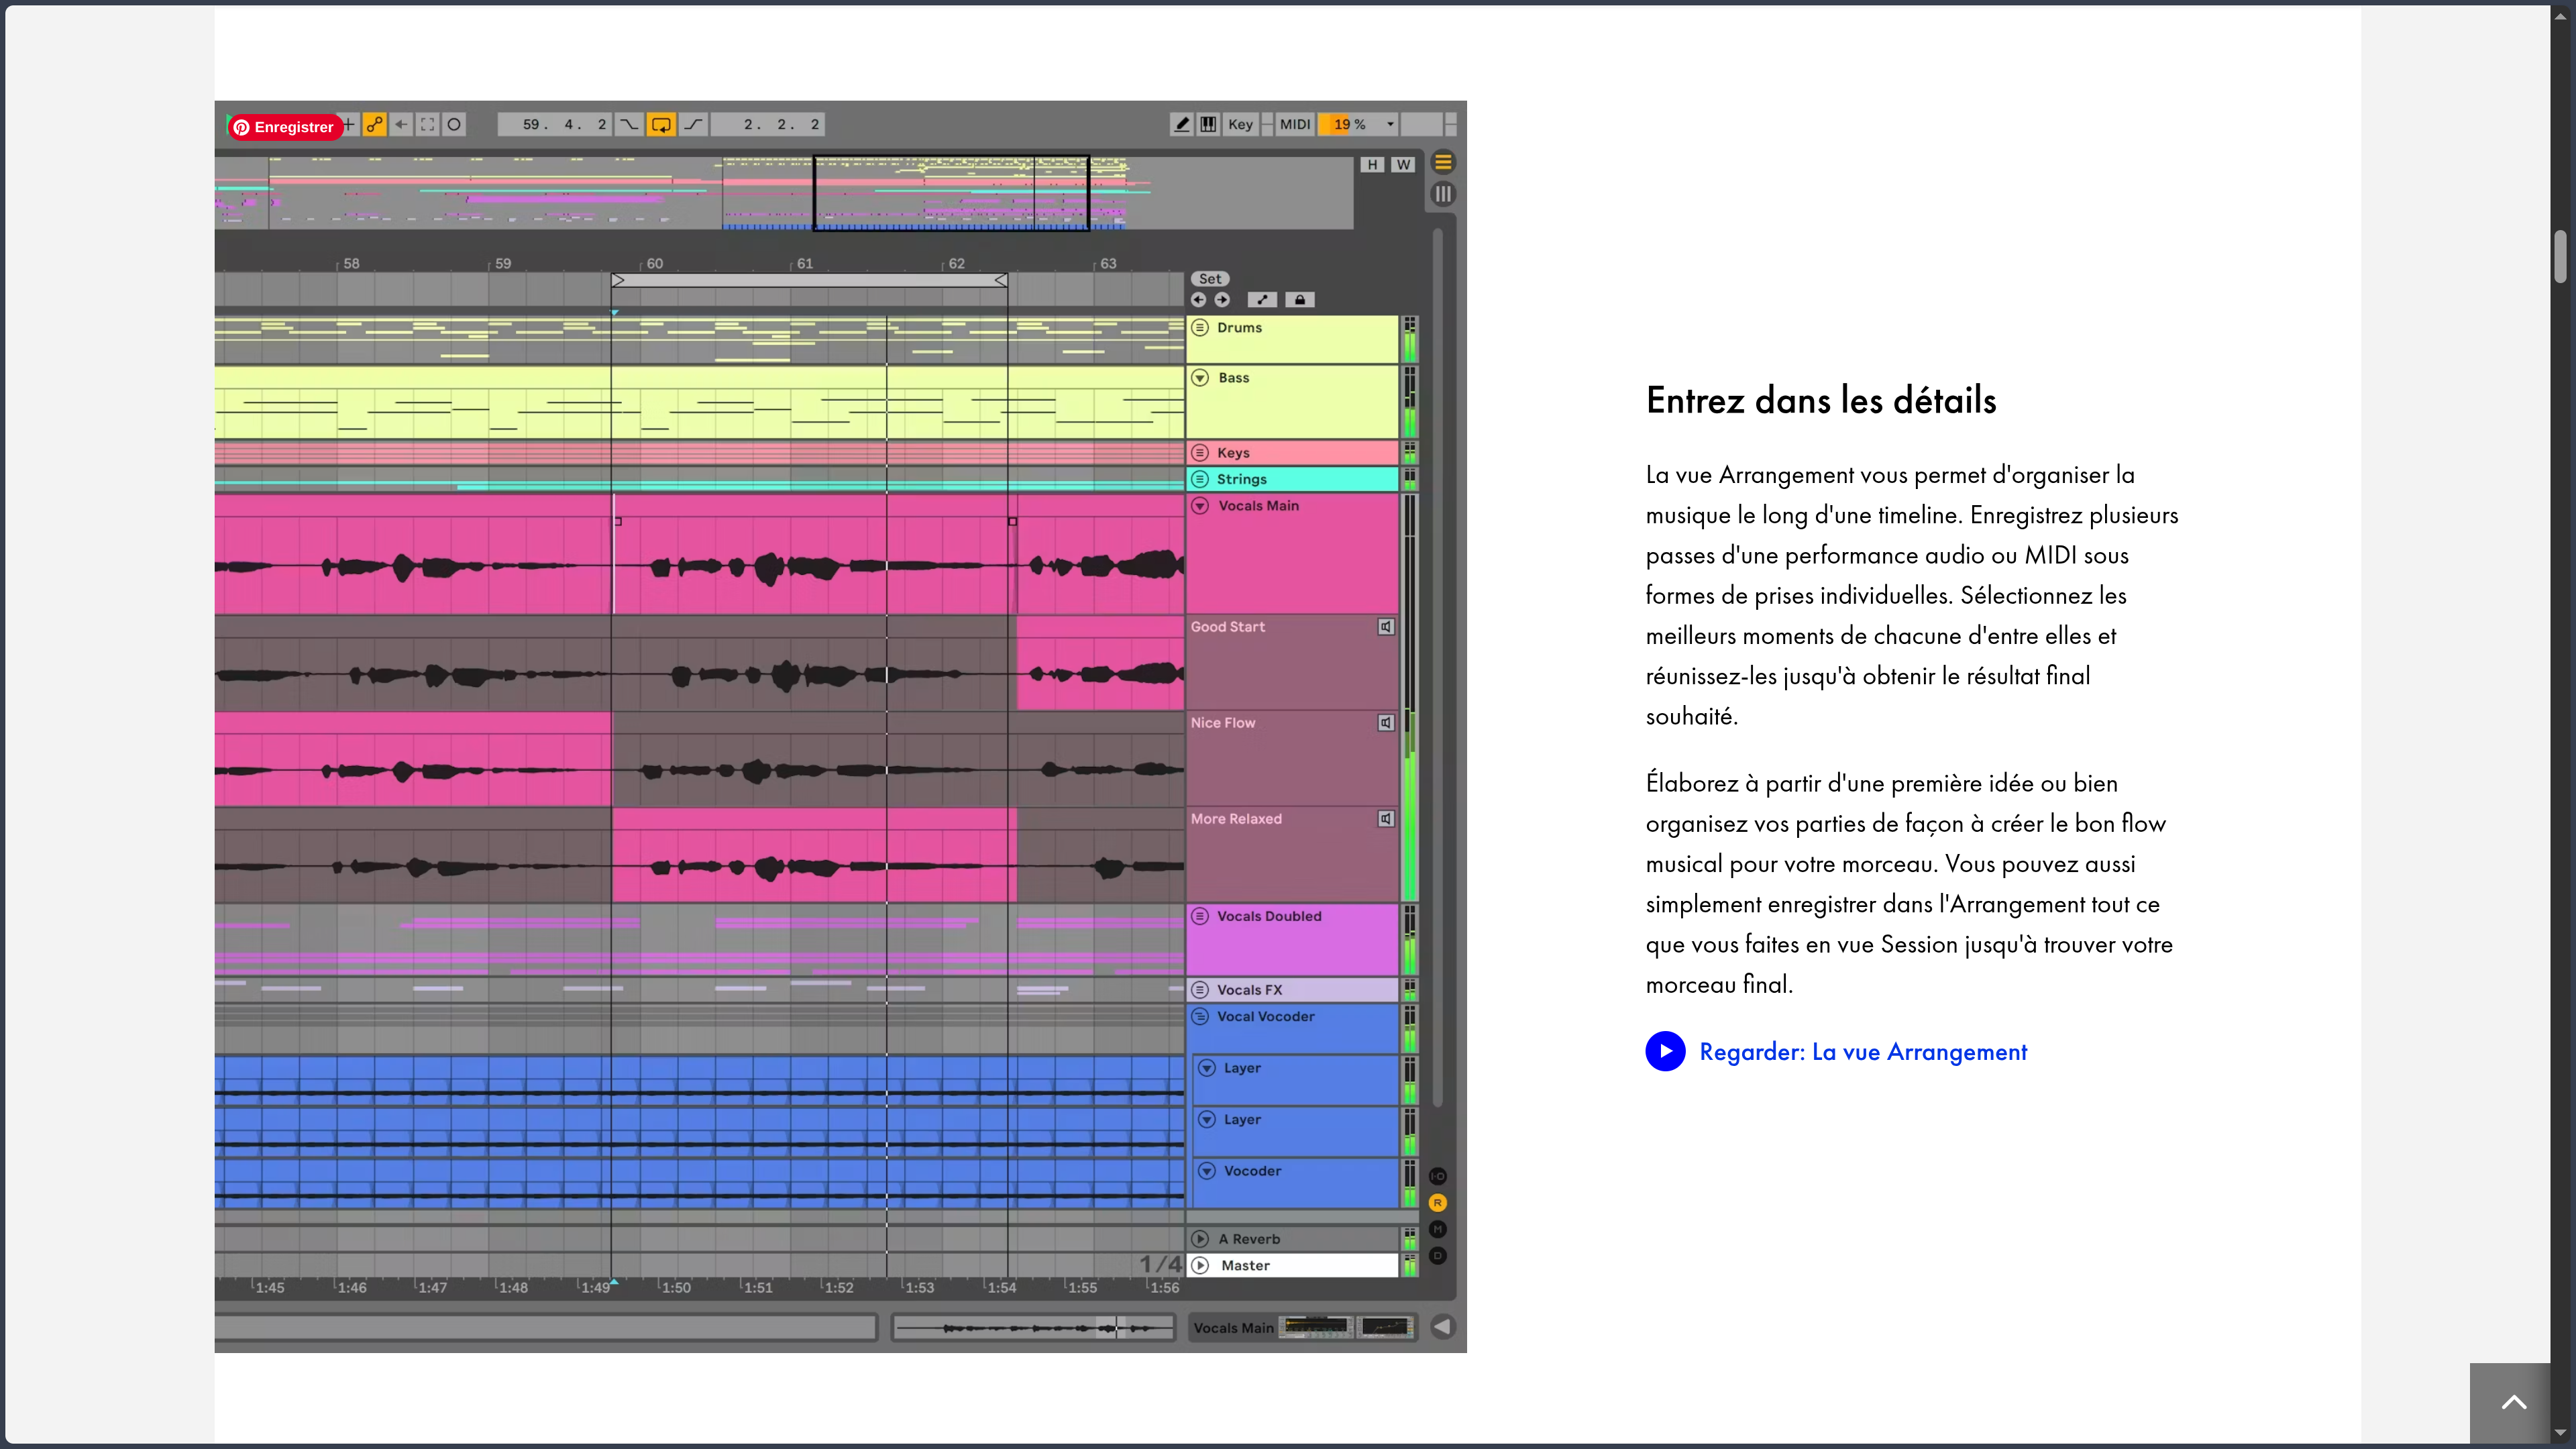Viewport: 2576px width, 1449px height.
Task: Click the loop brace start marker
Action: click(618, 281)
